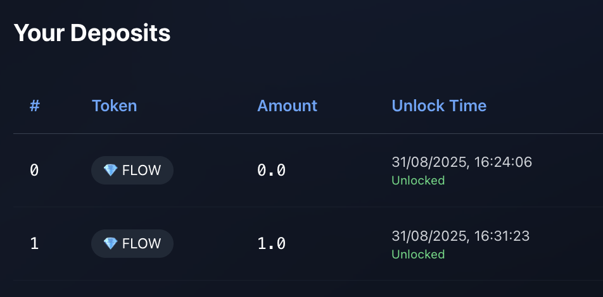Click the green Unlocked status under 16:24:06
603x297 pixels.
[x=418, y=181]
